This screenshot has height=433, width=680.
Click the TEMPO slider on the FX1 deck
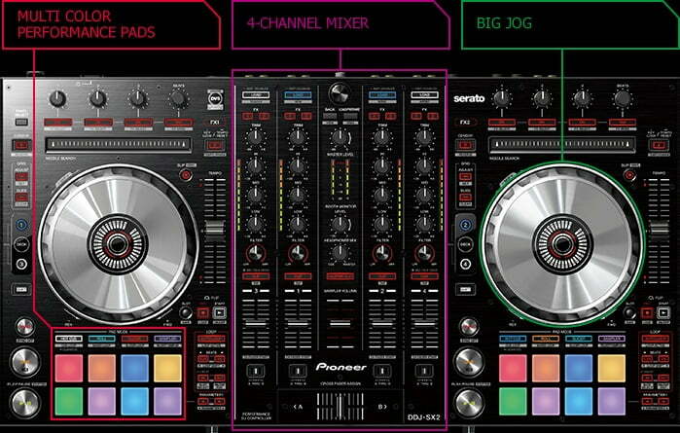click(x=215, y=229)
